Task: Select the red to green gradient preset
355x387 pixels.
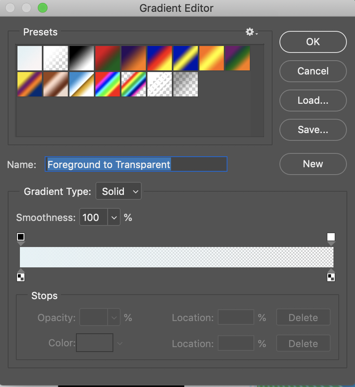Action: [108, 58]
